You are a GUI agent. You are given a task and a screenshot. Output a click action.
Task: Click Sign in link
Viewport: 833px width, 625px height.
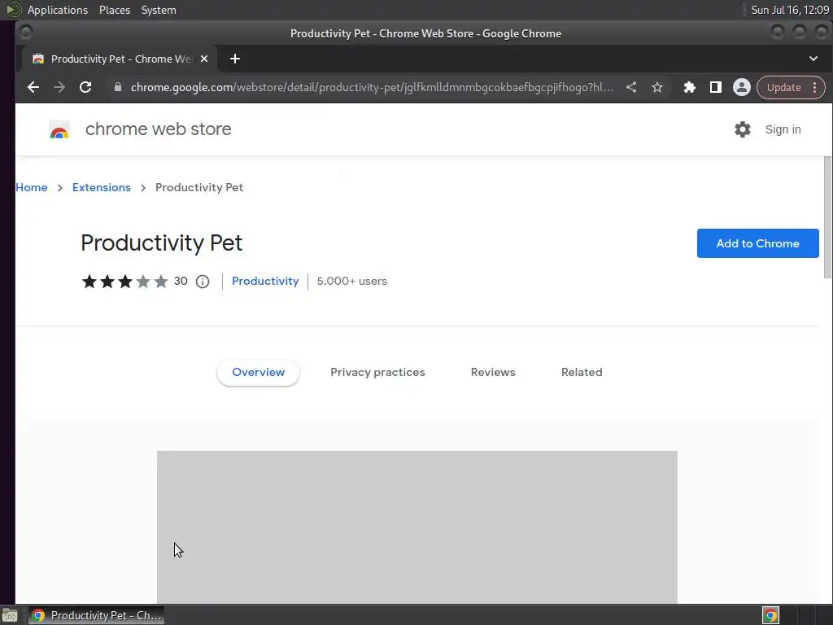point(783,129)
